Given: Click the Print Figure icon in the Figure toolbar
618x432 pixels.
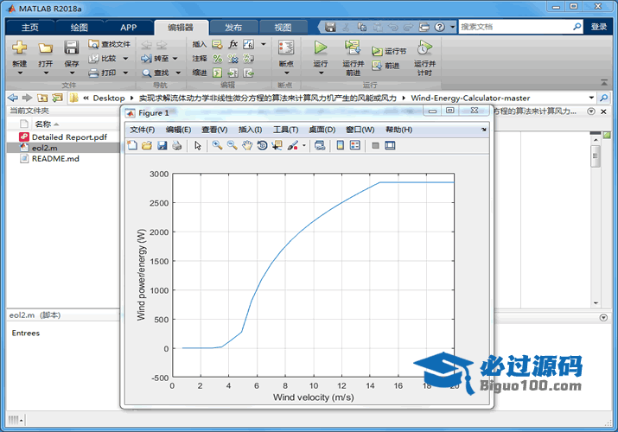Looking at the screenshot, I should 176,146.
